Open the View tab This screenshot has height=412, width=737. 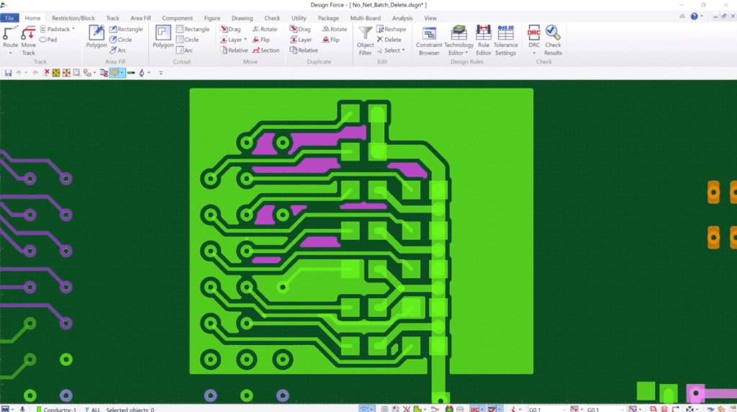click(430, 18)
